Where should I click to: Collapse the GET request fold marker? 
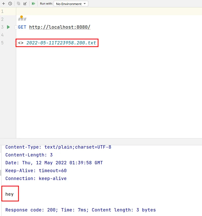pyautogui.click(x=16, y=27)
